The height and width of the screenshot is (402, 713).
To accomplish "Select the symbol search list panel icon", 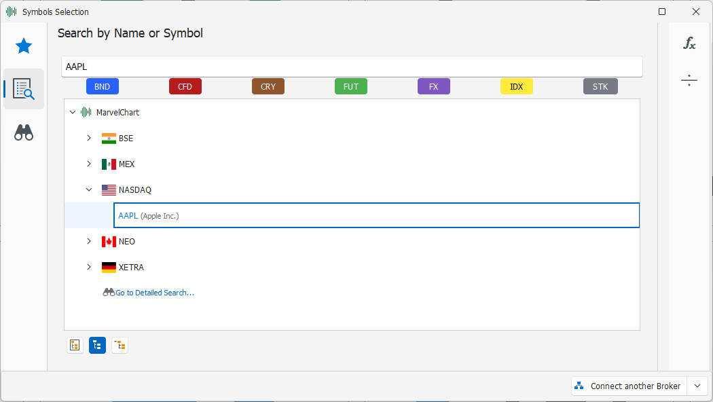I will 24,89.
